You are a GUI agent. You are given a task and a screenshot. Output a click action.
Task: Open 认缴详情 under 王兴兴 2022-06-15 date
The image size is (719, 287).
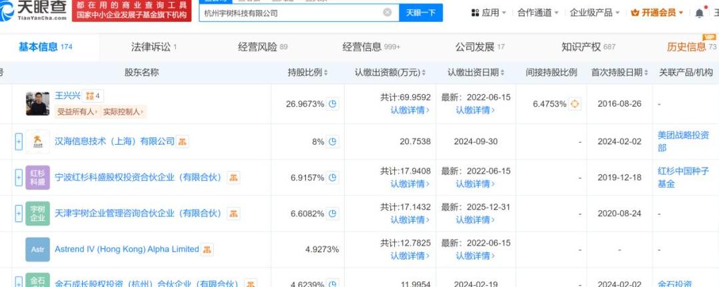[475, 110]
